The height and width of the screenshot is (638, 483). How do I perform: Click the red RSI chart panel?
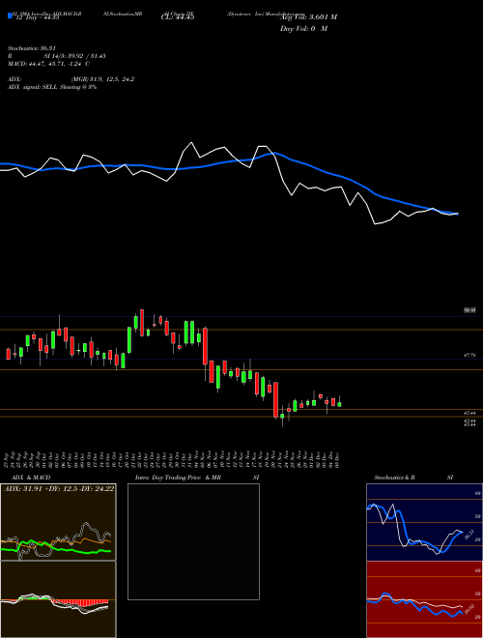tap(424, 599)
